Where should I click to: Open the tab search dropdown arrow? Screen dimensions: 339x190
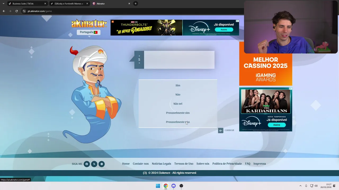3,4
